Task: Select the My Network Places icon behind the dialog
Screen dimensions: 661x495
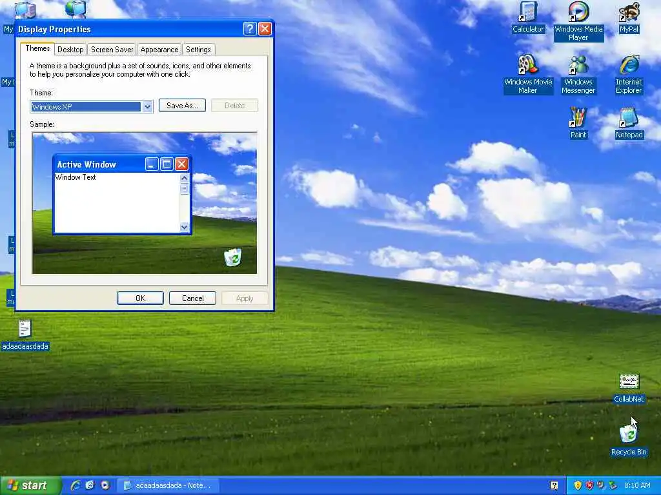Action: click(76, 9)
